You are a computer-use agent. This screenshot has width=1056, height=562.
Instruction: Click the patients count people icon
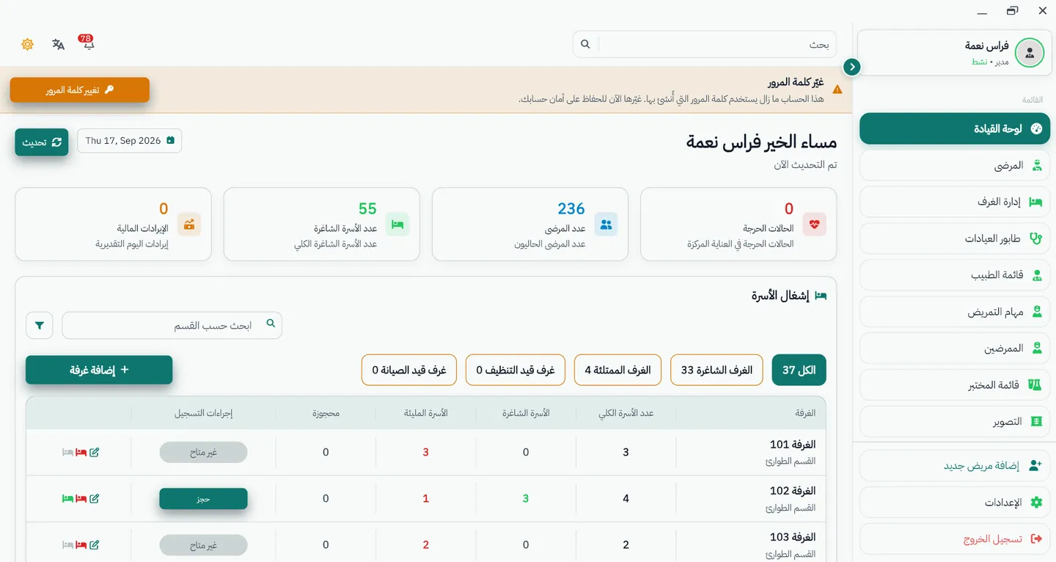(x=606, y=225)
